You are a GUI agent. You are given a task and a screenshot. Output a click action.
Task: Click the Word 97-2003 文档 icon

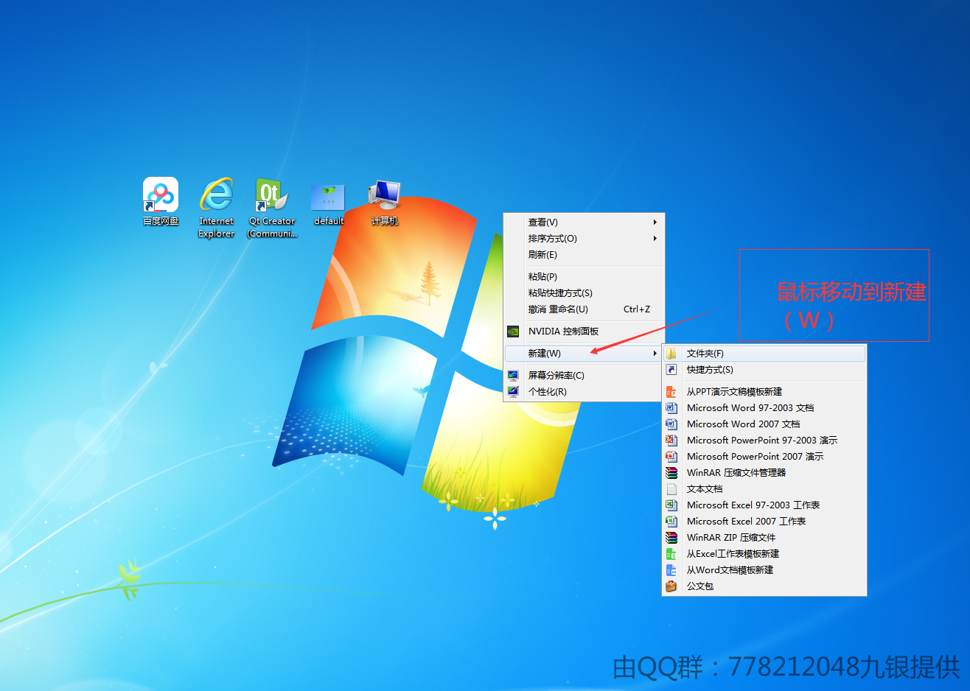[671, 408]
